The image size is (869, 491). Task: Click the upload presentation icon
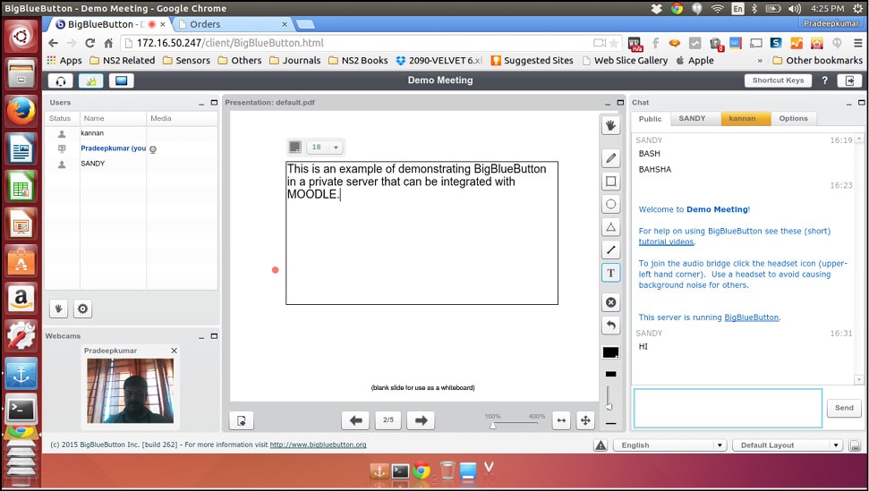pyautogui.click(x=241, y=420)
